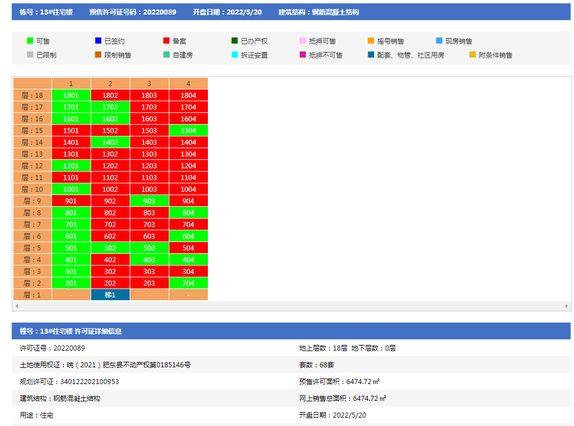Select unit 204 cell
This screenshot has width=574, height=426.
[188, 283]
